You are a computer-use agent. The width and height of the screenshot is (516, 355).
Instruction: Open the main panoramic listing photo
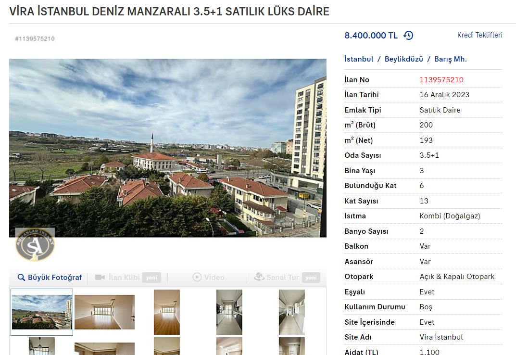pos(168,148)
